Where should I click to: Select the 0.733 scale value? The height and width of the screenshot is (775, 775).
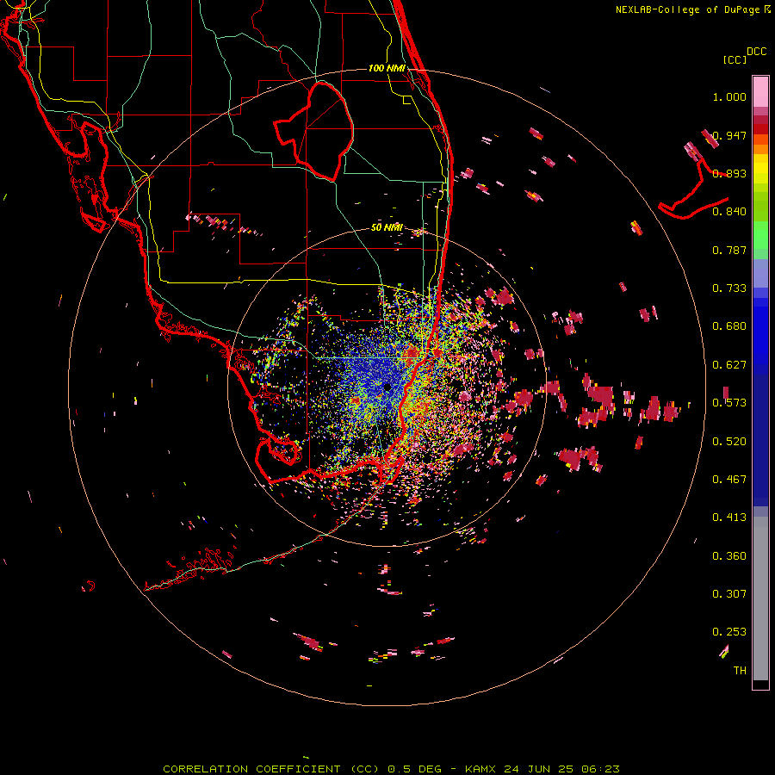729,288
